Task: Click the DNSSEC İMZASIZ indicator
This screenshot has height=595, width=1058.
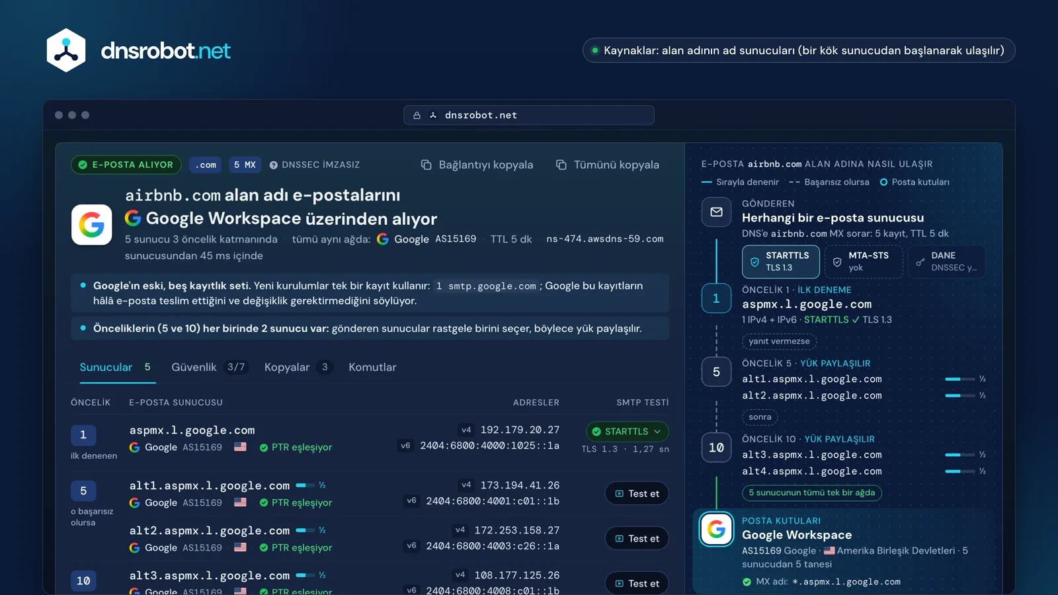Action: click(x=315, y=165)
